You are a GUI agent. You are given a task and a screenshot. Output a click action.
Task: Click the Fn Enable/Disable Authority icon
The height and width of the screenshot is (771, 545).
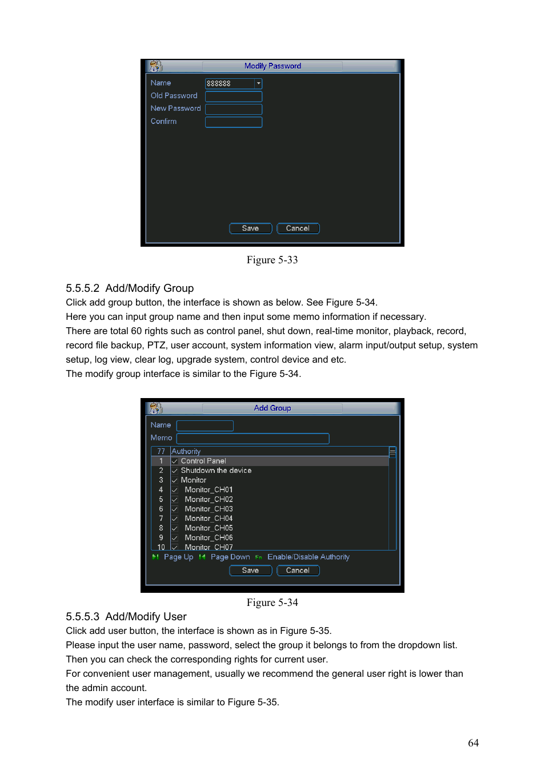coord(259,557)
